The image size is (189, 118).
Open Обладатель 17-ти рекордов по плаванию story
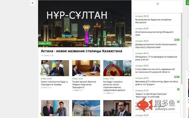coord(156,58)
